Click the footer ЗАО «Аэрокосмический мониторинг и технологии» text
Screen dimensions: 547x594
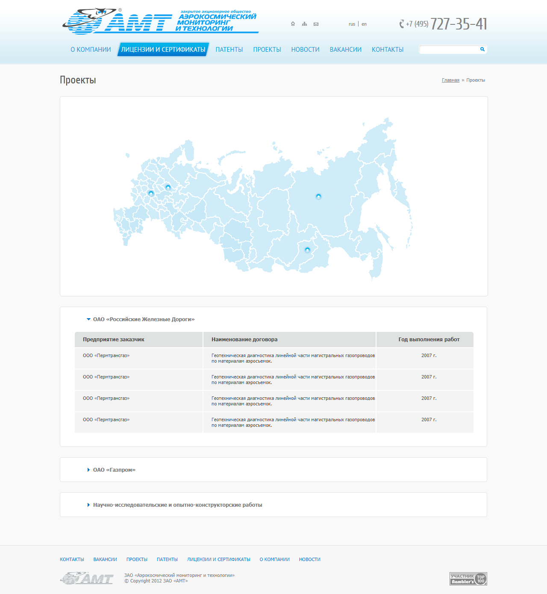[179, 575]
